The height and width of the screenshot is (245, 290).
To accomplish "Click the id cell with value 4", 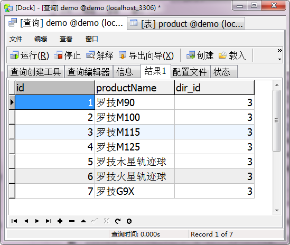I will (55, 147).
